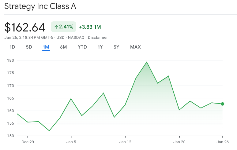Click the Jan 5 date axis label
This screenshot has height=150, width=237.
point(71,142)
